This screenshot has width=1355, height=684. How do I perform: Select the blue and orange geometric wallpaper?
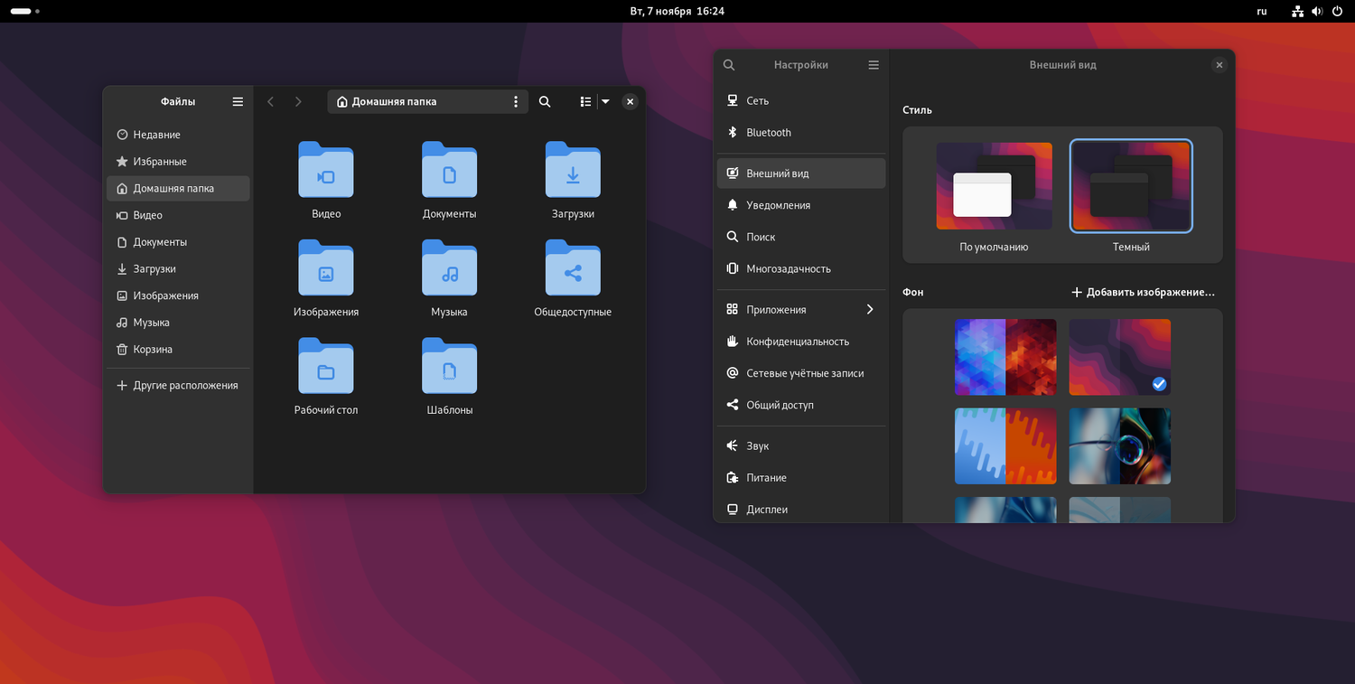(1005, 357)
